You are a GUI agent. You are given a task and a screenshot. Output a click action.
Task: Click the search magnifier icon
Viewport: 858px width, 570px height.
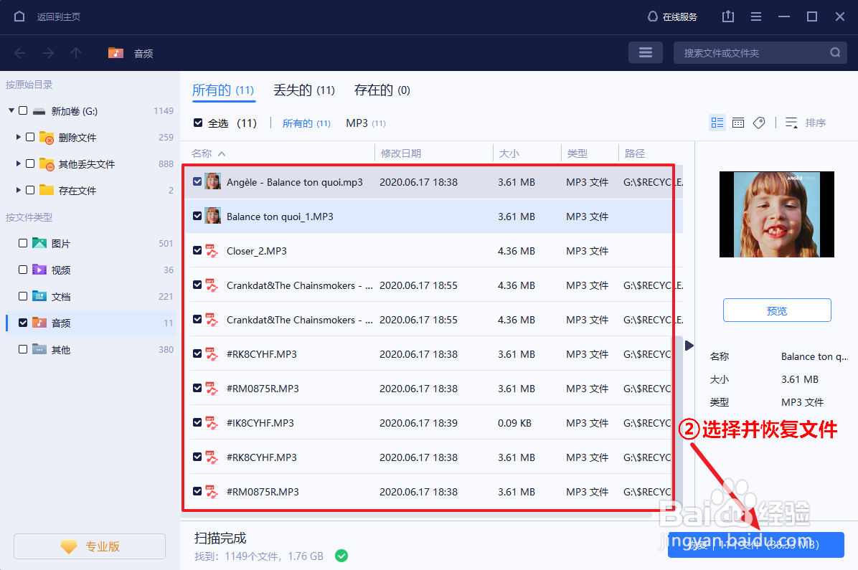[834, 52]
